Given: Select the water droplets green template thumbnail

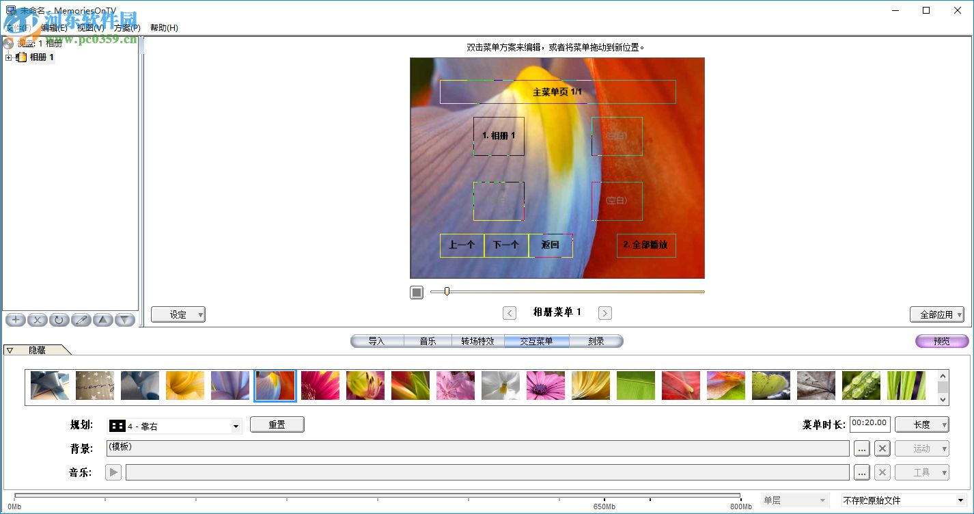Looking at the screenshot, I should point(861,385).
